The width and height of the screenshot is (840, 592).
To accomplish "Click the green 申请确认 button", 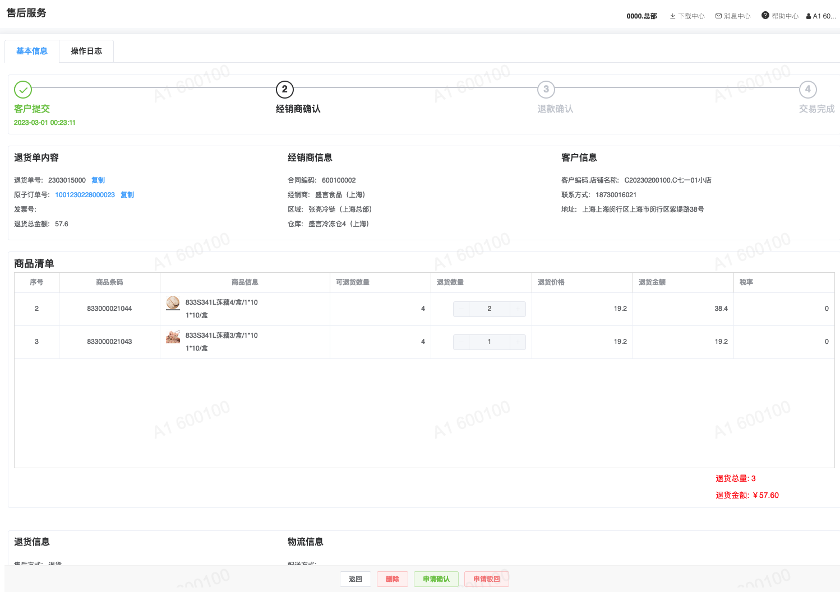I will pyautogui.click(x=436, y=579).
